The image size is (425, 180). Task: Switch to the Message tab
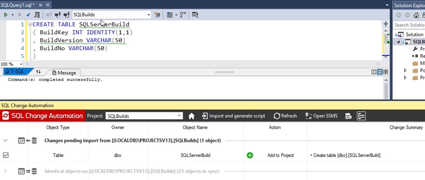[64, 72]
